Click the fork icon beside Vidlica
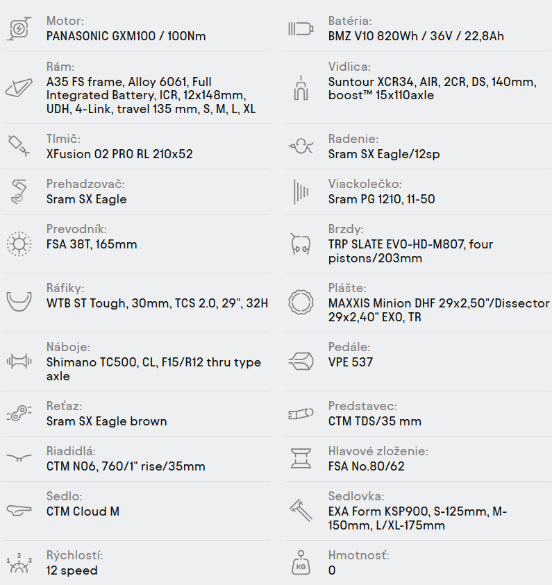Screen dimensions: 552x585 [301, 88]
